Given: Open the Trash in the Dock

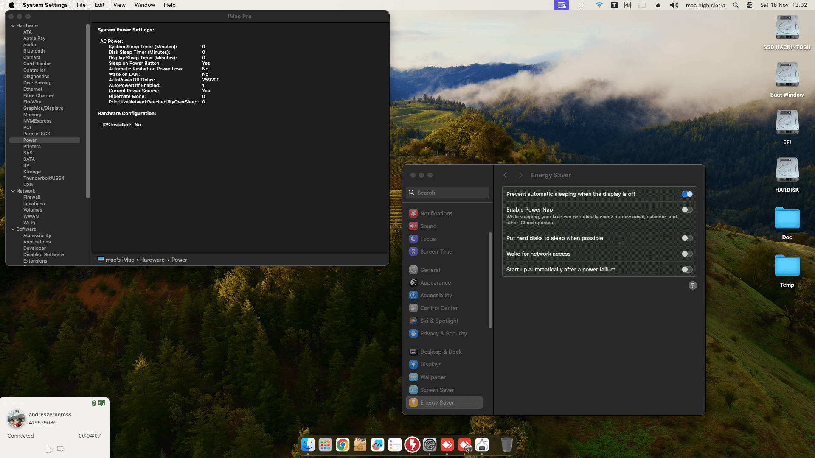Looking at the screenshot, I should pyautogui.click(x=507, y=444).
